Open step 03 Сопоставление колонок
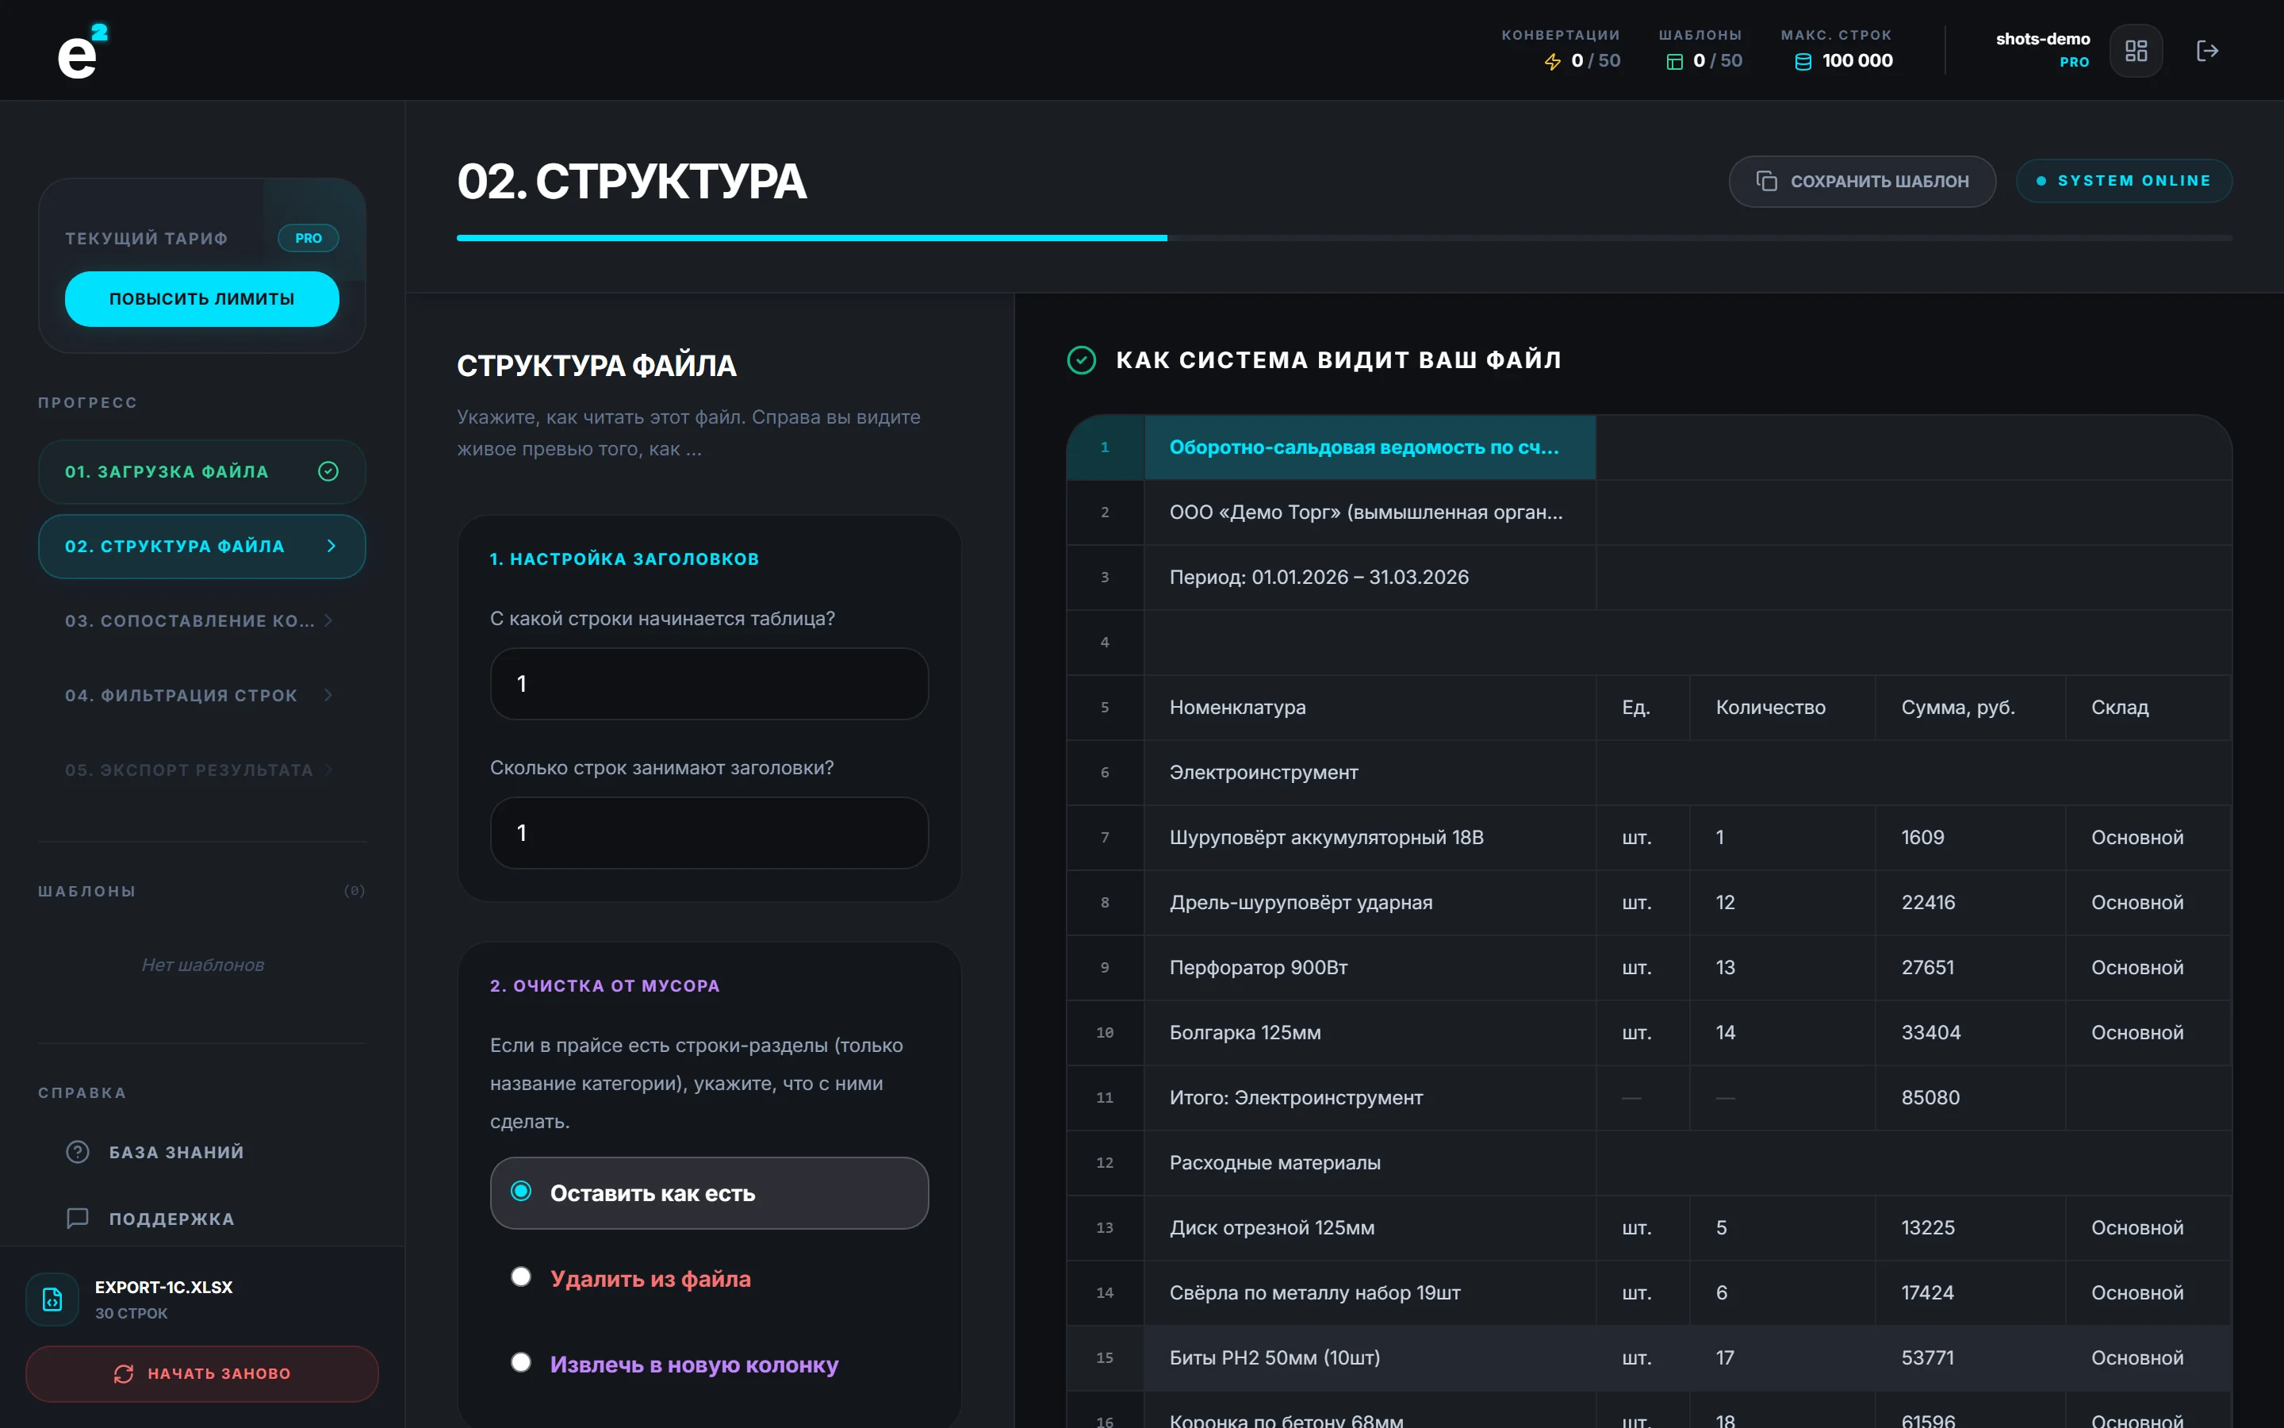2284x1428 pixels. [x=202, y=620]
